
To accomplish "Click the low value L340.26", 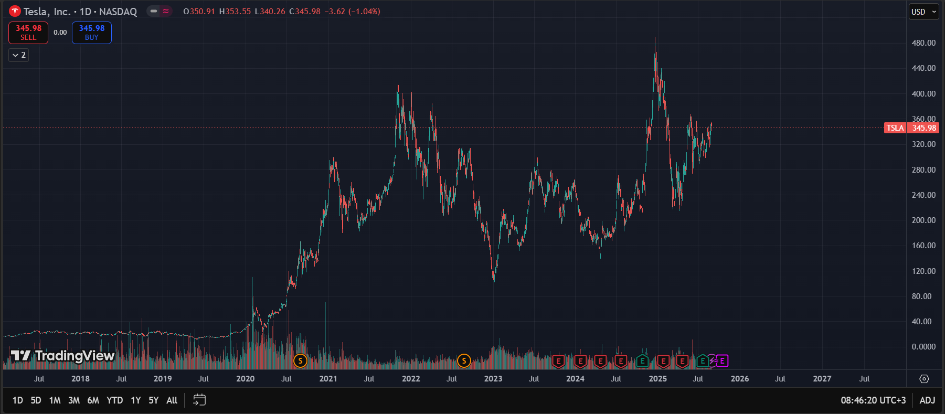I will [270, 12].
